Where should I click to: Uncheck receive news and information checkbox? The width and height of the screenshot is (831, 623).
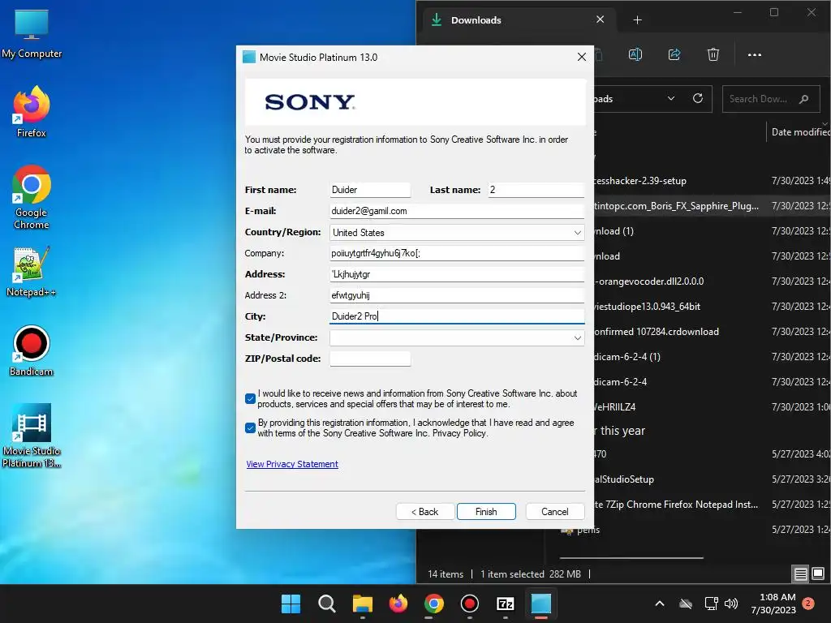point(251,399)
